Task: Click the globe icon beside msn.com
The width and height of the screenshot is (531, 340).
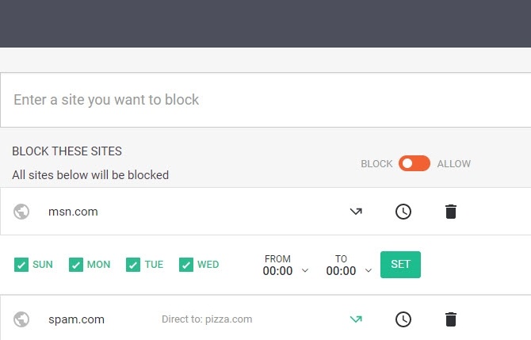Action: (22, 212)
